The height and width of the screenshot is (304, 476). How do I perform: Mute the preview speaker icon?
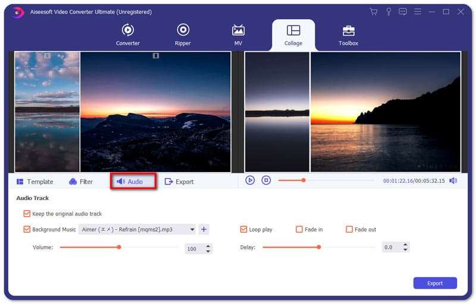click(x=453, y=180)
